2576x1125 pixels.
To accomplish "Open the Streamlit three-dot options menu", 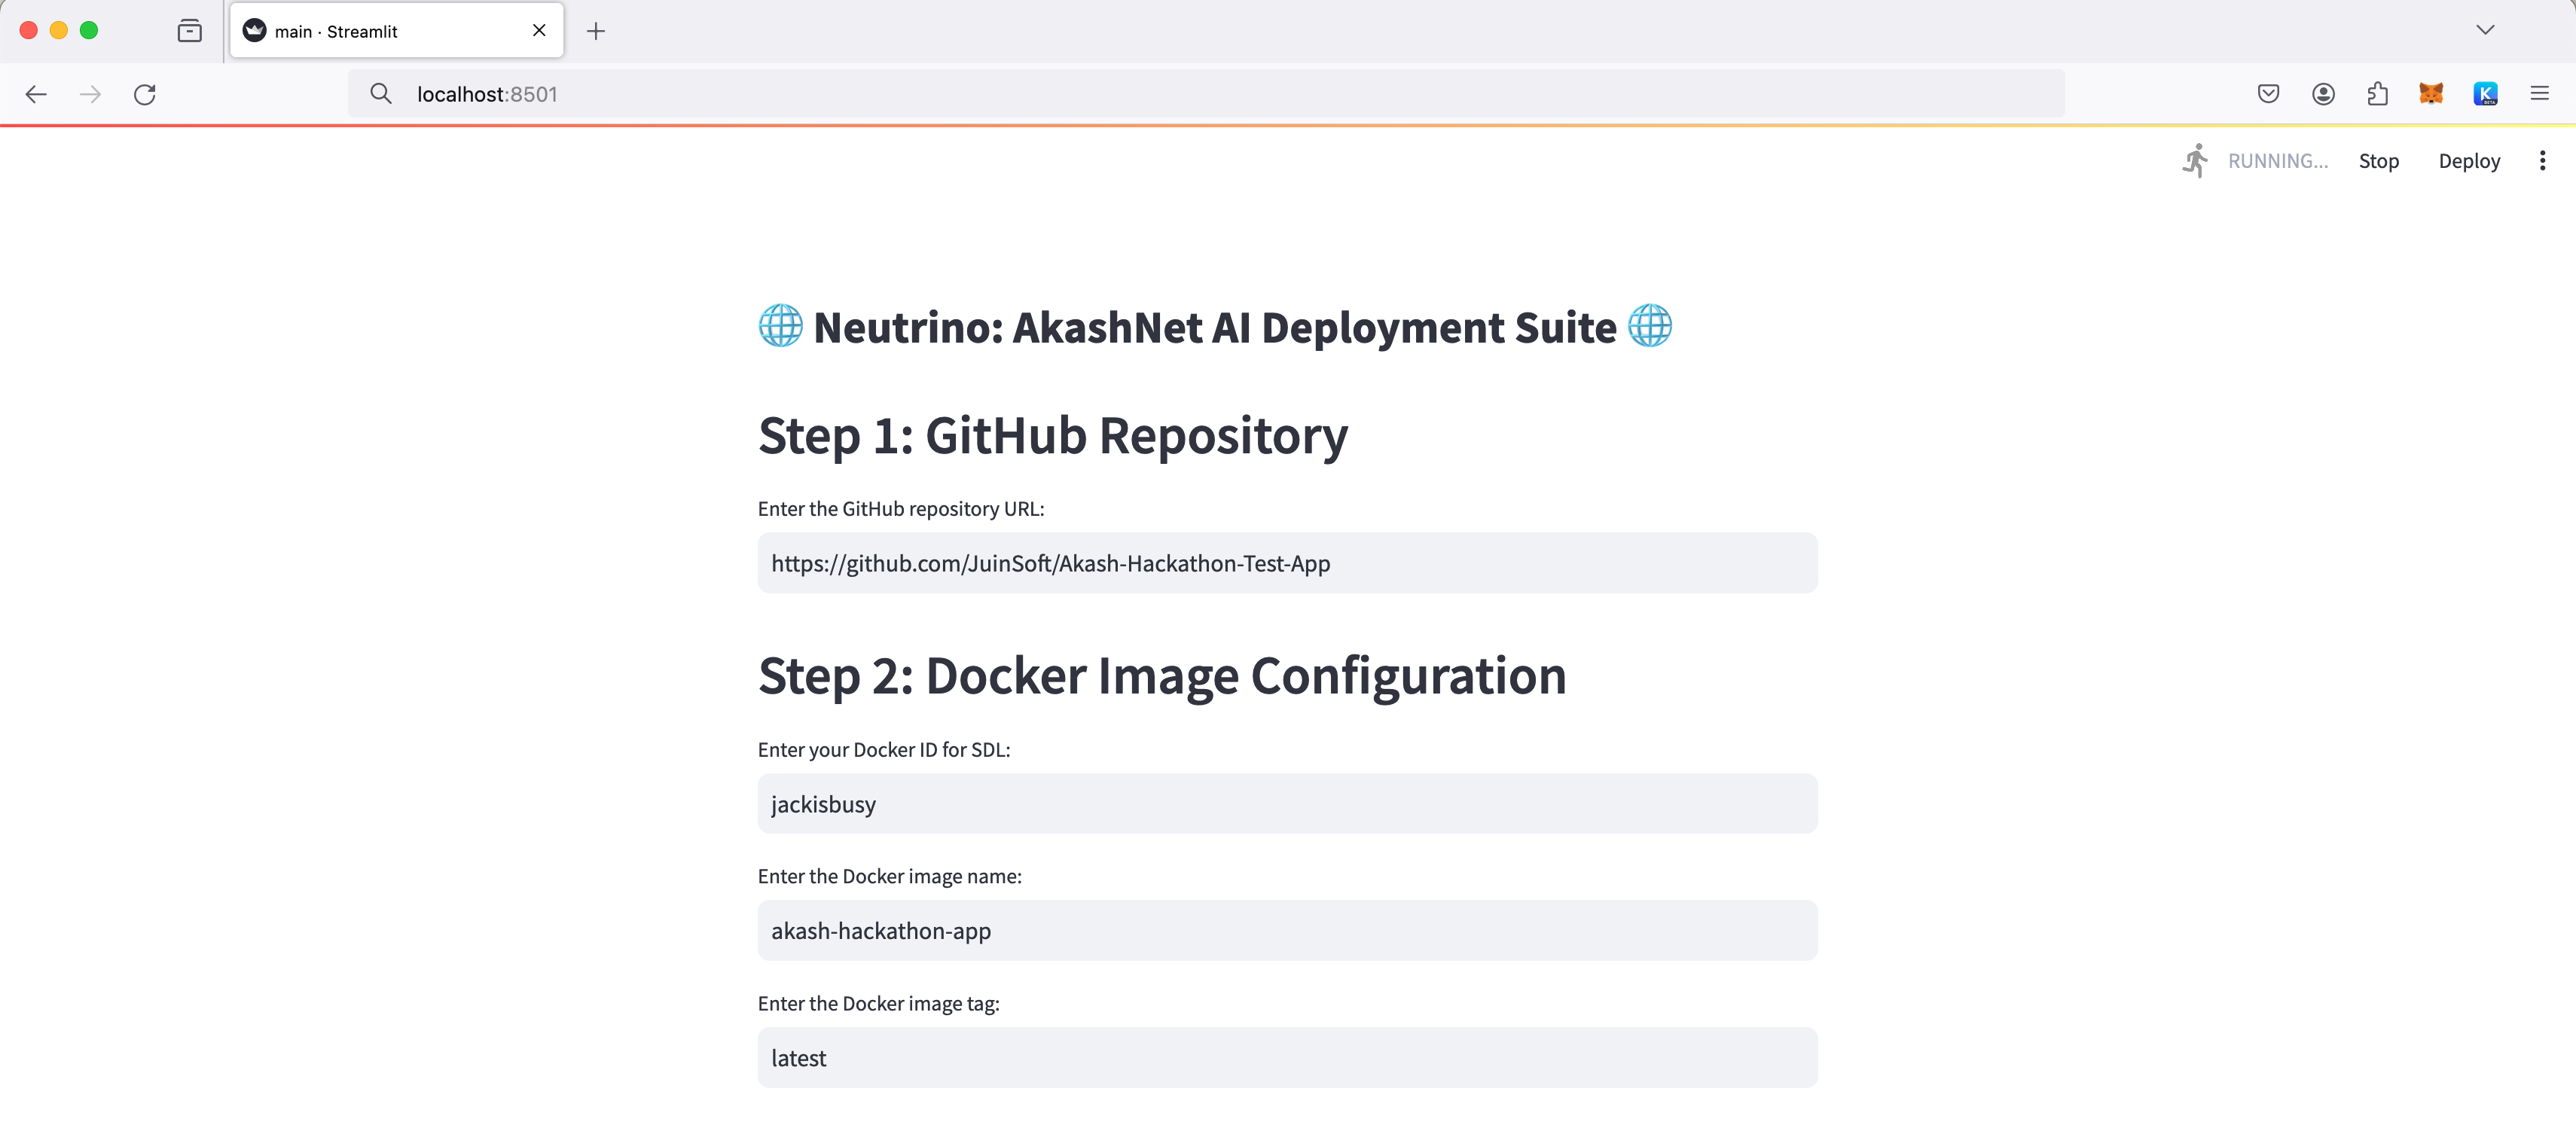I will pyautogui.click(x=2542, y=161).
